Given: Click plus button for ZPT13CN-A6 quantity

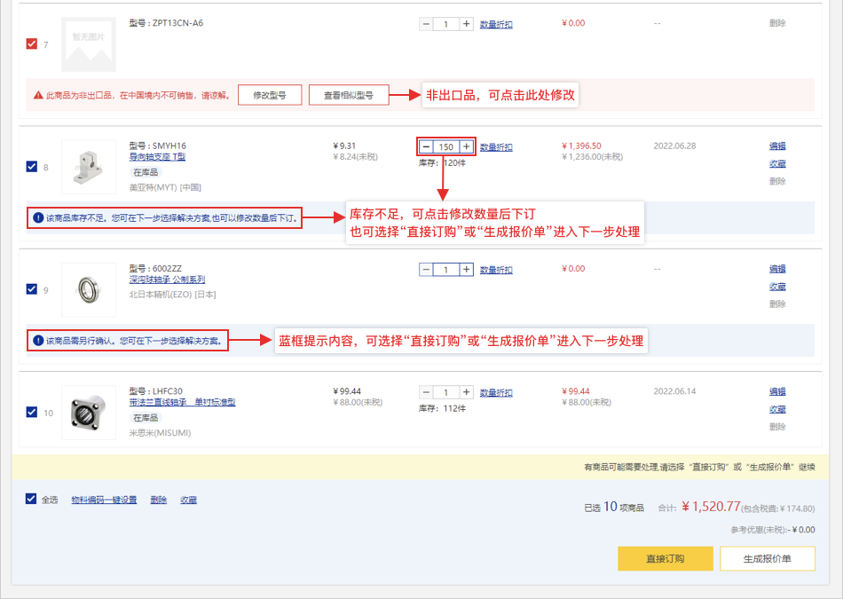Looking at the screenshot, I should pyautogui.click(x=467, y=24).
